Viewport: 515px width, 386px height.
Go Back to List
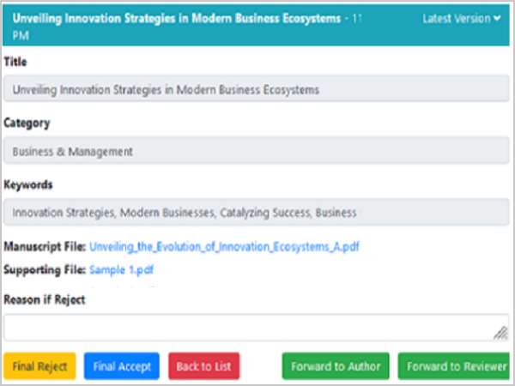click(x=204, y=366)
